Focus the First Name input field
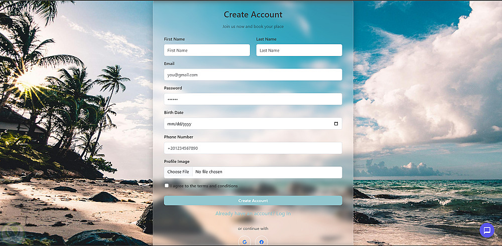This screenshot has width=502, height=246. click(207, 50)
